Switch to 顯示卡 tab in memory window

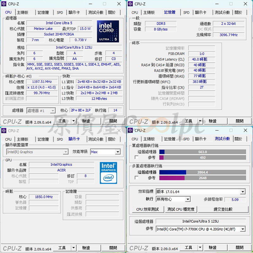[203, 12]
